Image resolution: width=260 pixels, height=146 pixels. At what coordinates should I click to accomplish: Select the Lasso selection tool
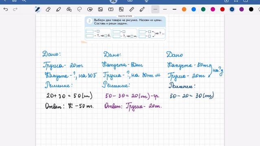[80, 9]
